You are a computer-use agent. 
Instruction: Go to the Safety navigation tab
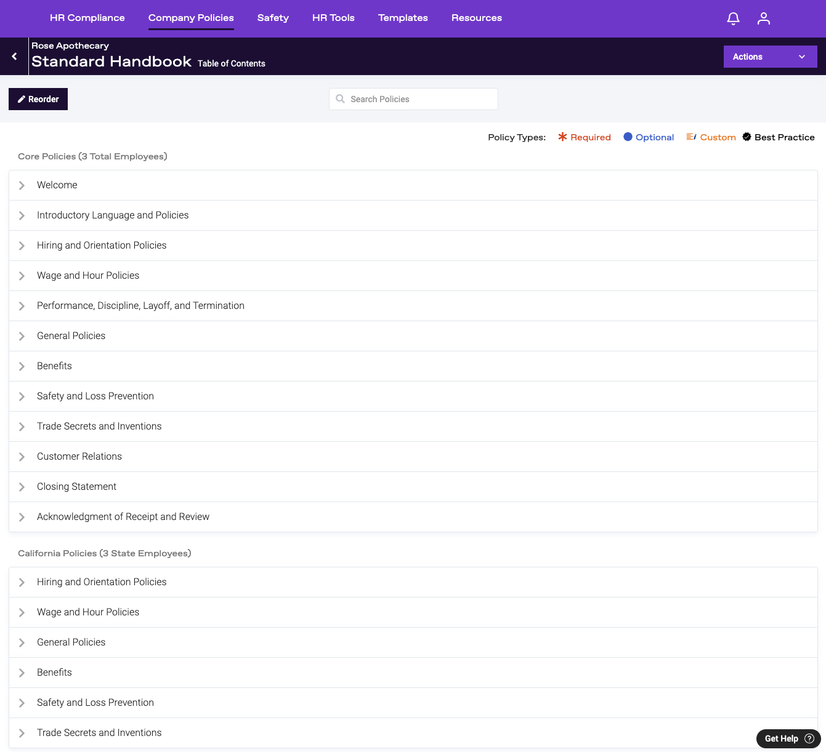click(x=273, y=18)
